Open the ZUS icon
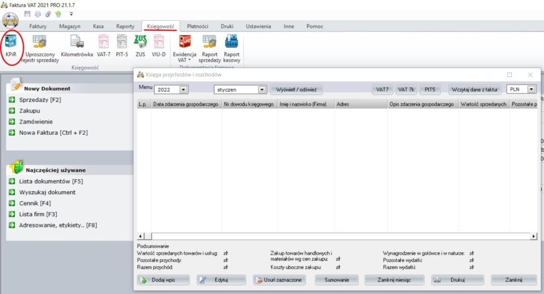This screenshot has height=294, width=544. [140, 46]
